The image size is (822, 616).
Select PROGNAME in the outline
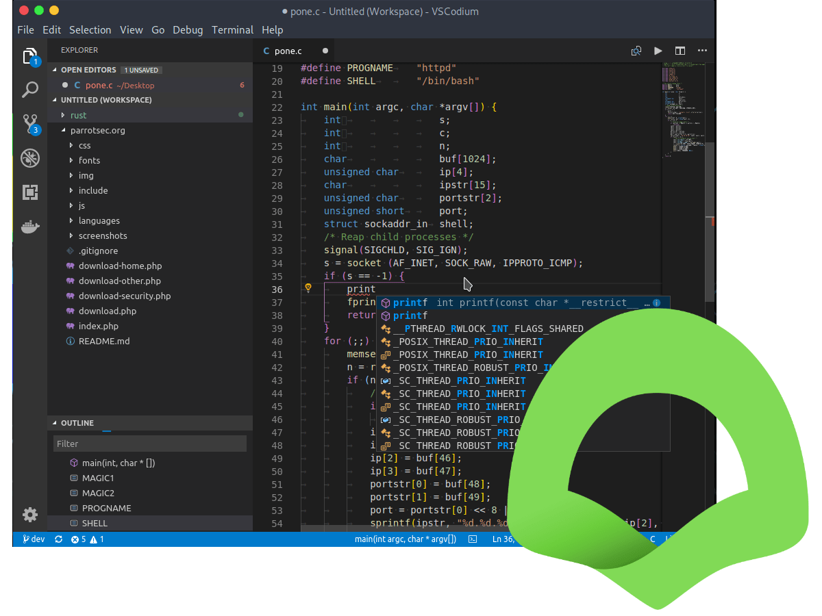point(150,508)
